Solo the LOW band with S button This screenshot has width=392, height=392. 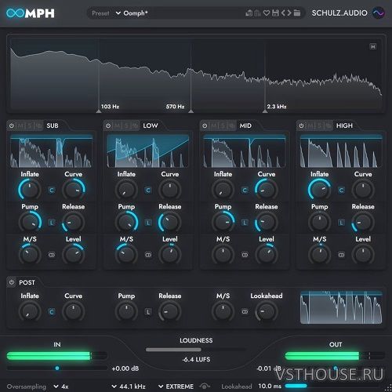pos(126,125)
